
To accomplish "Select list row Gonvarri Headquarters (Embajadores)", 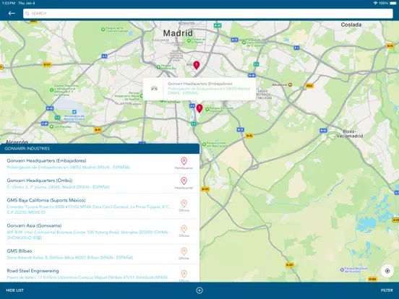I will (100, 164).
